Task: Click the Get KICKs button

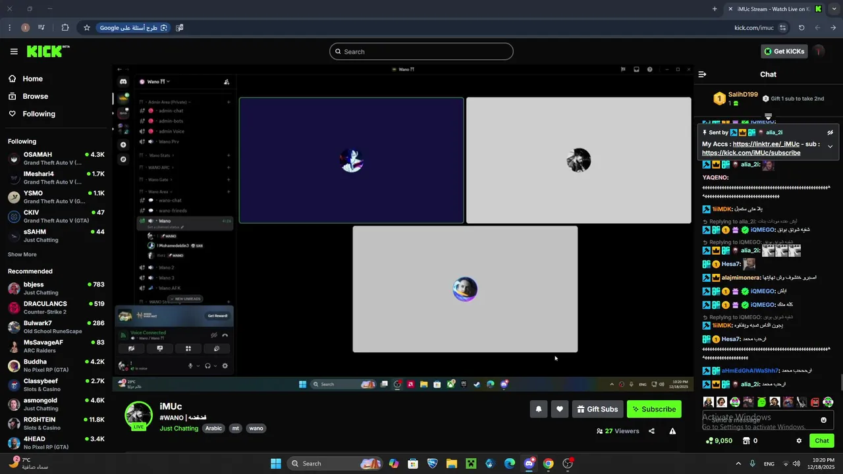Action: point(784,51)
